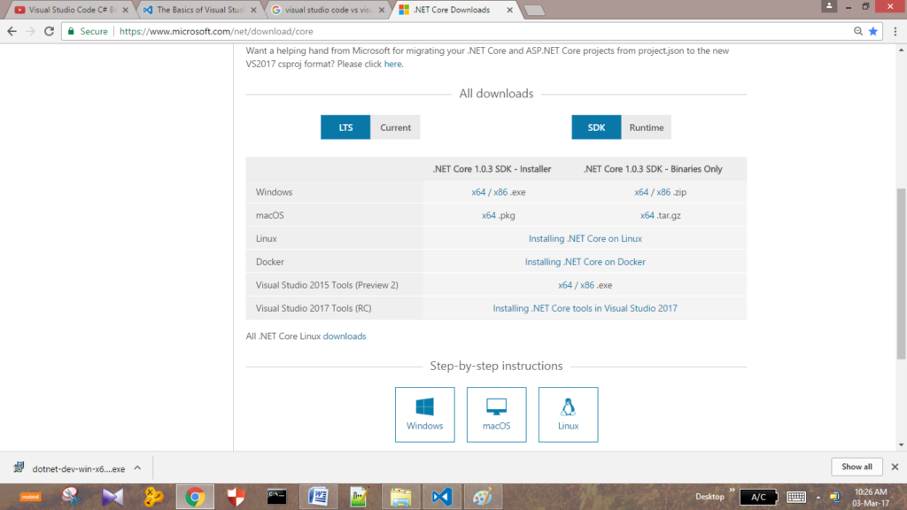Open the macOS x64 .pkg installer link
907x510 pixels.
489,215
